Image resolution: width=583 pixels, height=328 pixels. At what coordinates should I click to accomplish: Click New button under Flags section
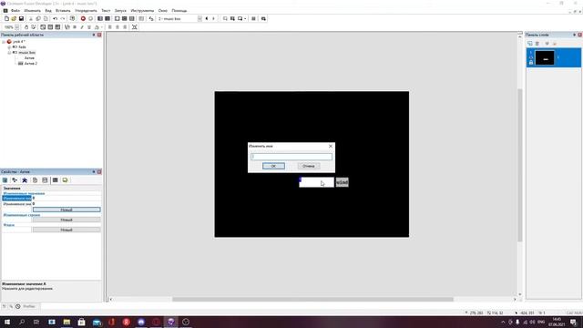(x=66, y=230)
